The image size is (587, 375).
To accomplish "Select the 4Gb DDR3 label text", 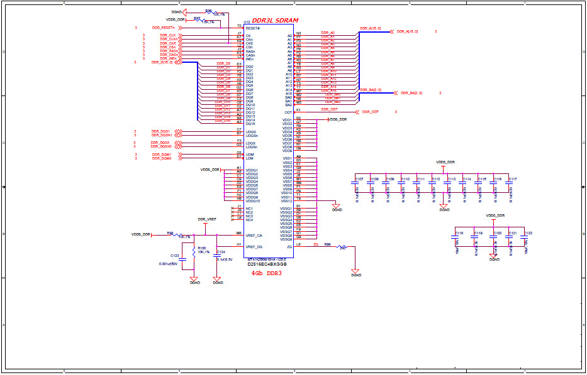I will (x=267, y=274).
